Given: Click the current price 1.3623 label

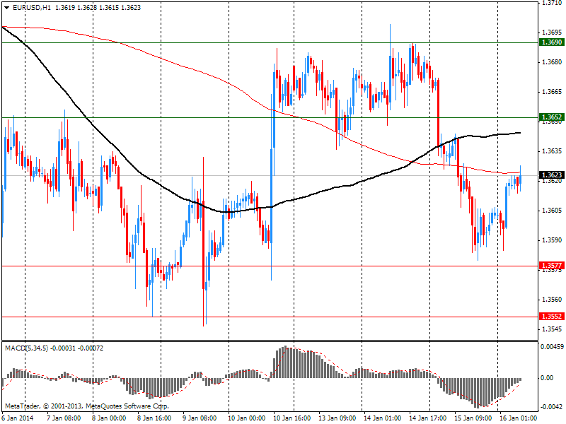Looking at the screenshot, I should click(x=551, y=175).
